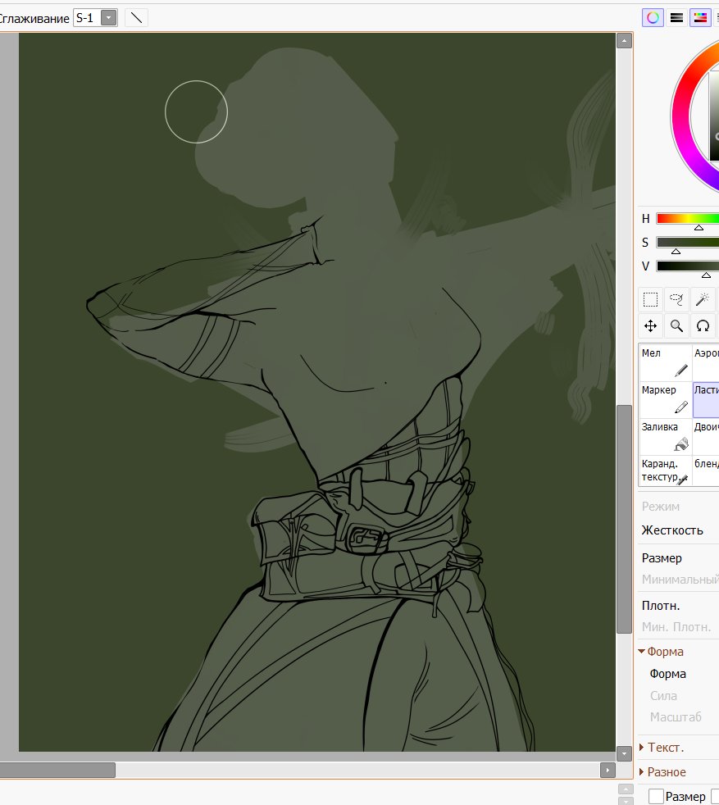The height and width of the screenshot is (805, 719).
Task: Choose the straight line drawing mode icon
Action: [x=137, y=18]
